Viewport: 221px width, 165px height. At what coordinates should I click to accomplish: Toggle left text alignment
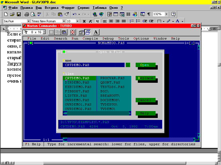pyautogui.click(x=105, y=21)
